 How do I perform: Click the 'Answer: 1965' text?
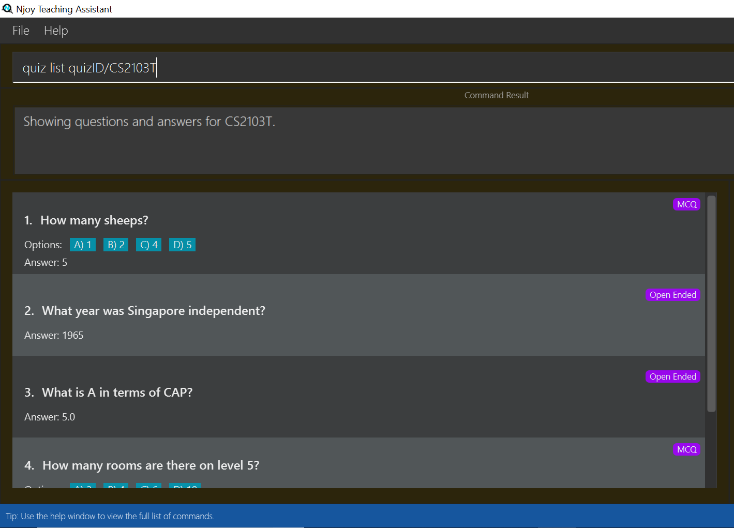(x=54, y=335)
